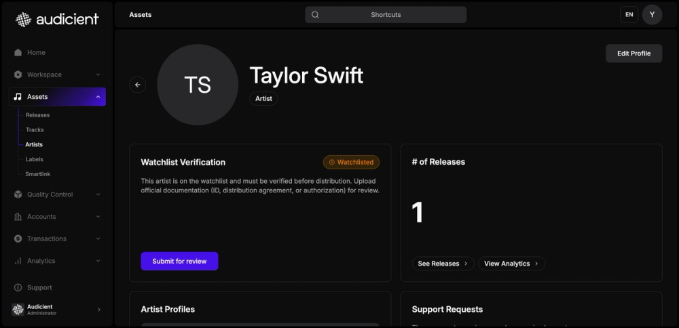Click the Audicient logo in sidebar
This screenshot has width=679, height=328.
57,20
